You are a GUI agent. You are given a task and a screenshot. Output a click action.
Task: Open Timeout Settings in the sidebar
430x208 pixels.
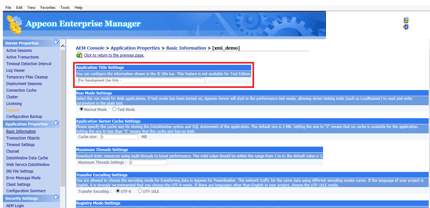[x=21, y=145]
